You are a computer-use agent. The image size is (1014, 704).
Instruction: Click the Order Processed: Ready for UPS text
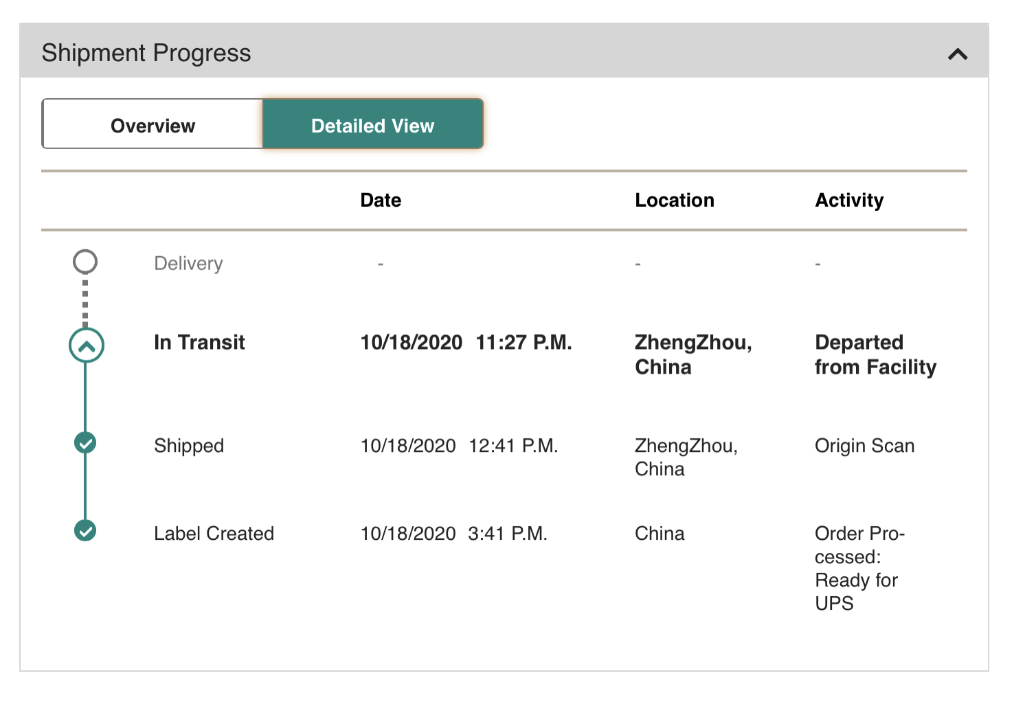[x=859, y=568]
